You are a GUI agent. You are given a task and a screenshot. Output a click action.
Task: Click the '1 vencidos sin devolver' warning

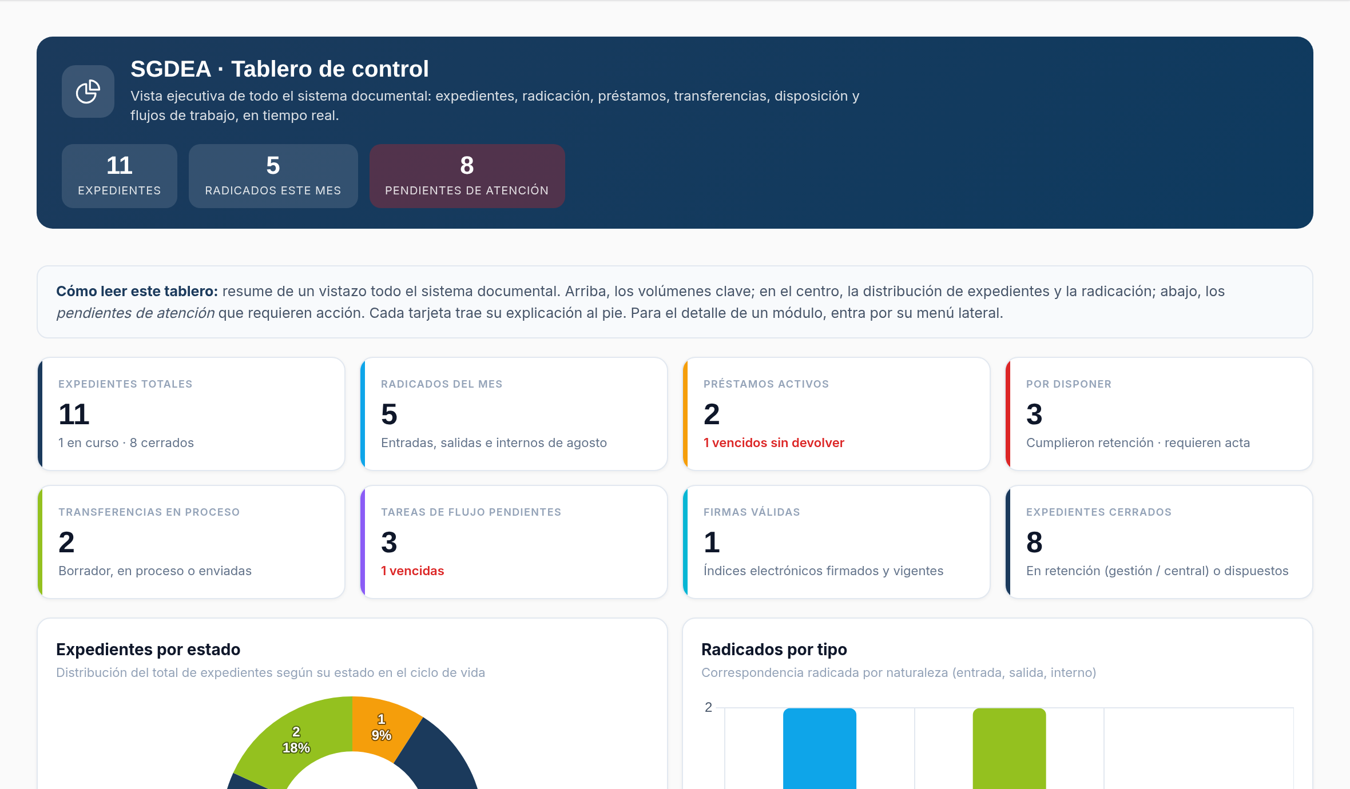click(774, 443)
